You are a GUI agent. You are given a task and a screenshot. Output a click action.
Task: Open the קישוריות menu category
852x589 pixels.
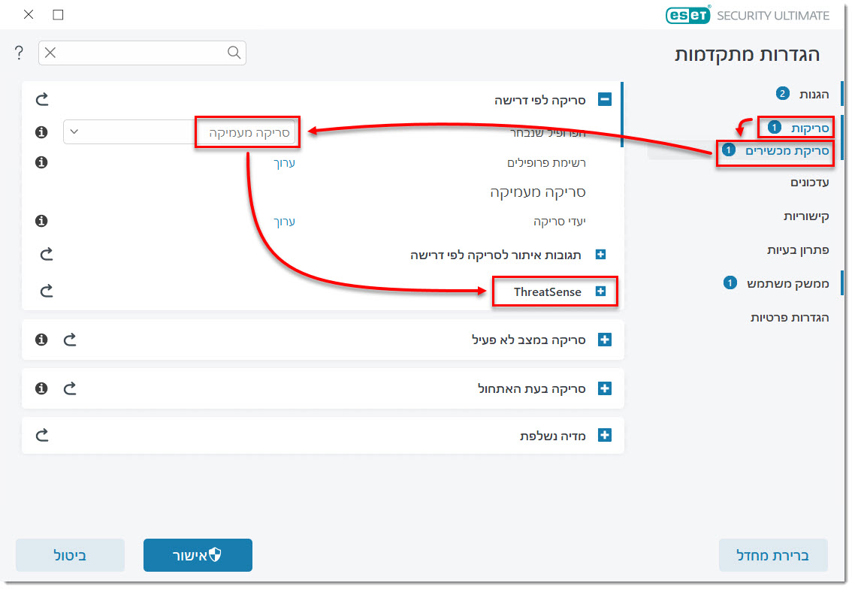tap(806, 216)
